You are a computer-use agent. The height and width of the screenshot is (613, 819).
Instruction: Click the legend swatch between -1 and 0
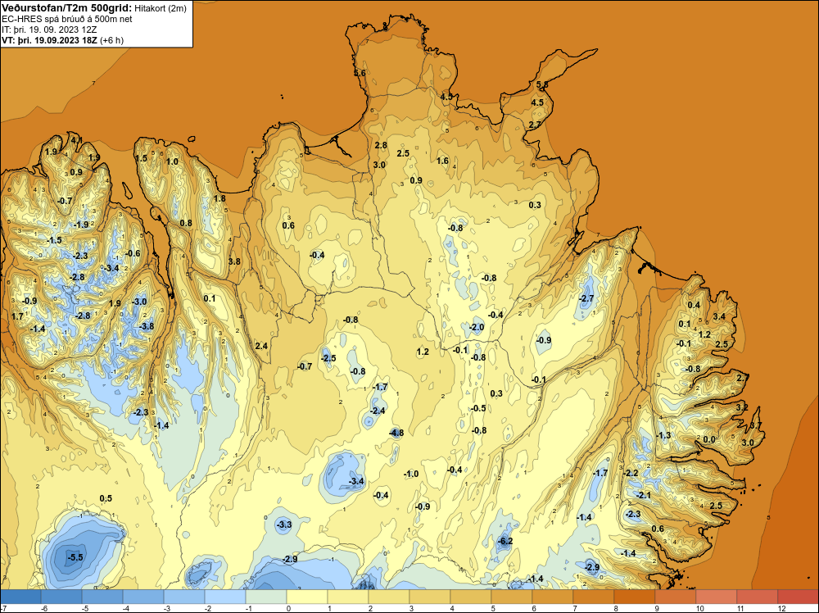pos(266,597)
